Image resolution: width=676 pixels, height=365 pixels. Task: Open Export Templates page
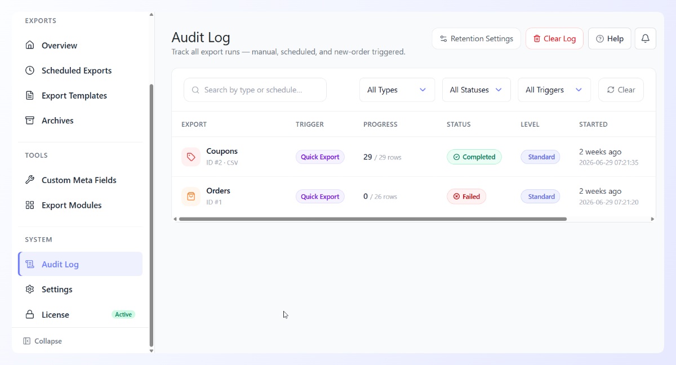[80, 96]
